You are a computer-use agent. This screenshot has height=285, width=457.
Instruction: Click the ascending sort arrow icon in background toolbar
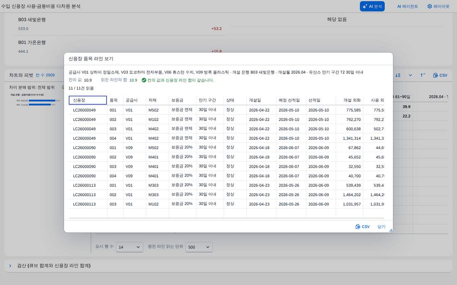click(423, 75)
